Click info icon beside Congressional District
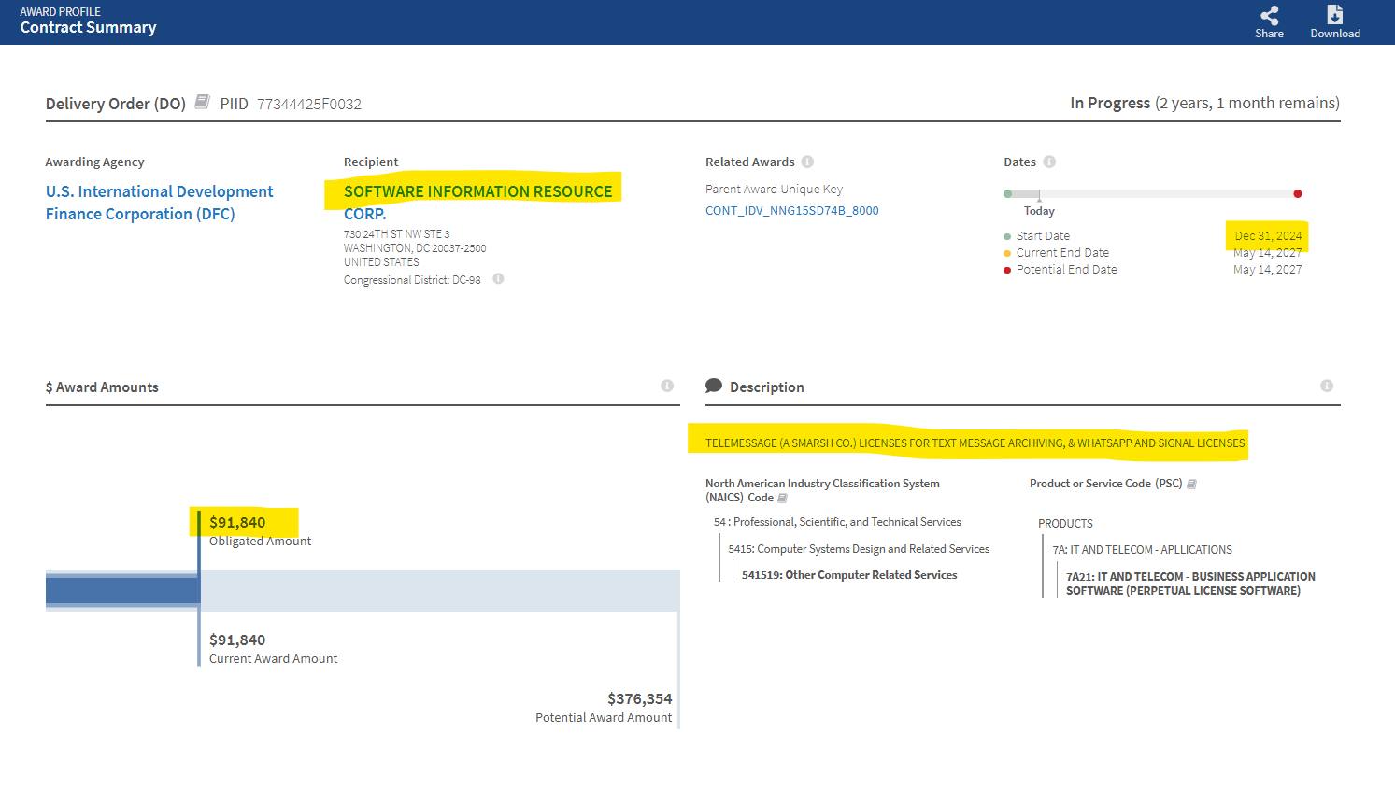1395x788 pixels. click(x=498, y=278)
